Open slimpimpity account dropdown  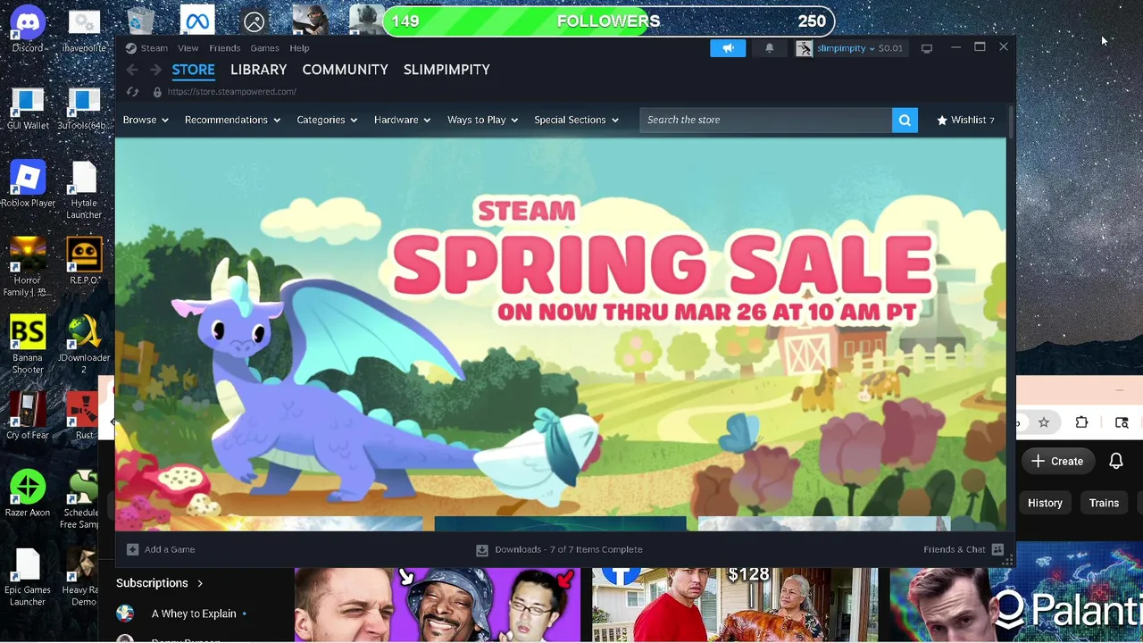(x=844, y=48)
